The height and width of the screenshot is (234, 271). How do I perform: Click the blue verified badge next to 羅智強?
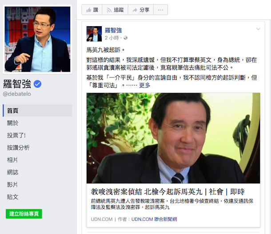coord(37,84)
